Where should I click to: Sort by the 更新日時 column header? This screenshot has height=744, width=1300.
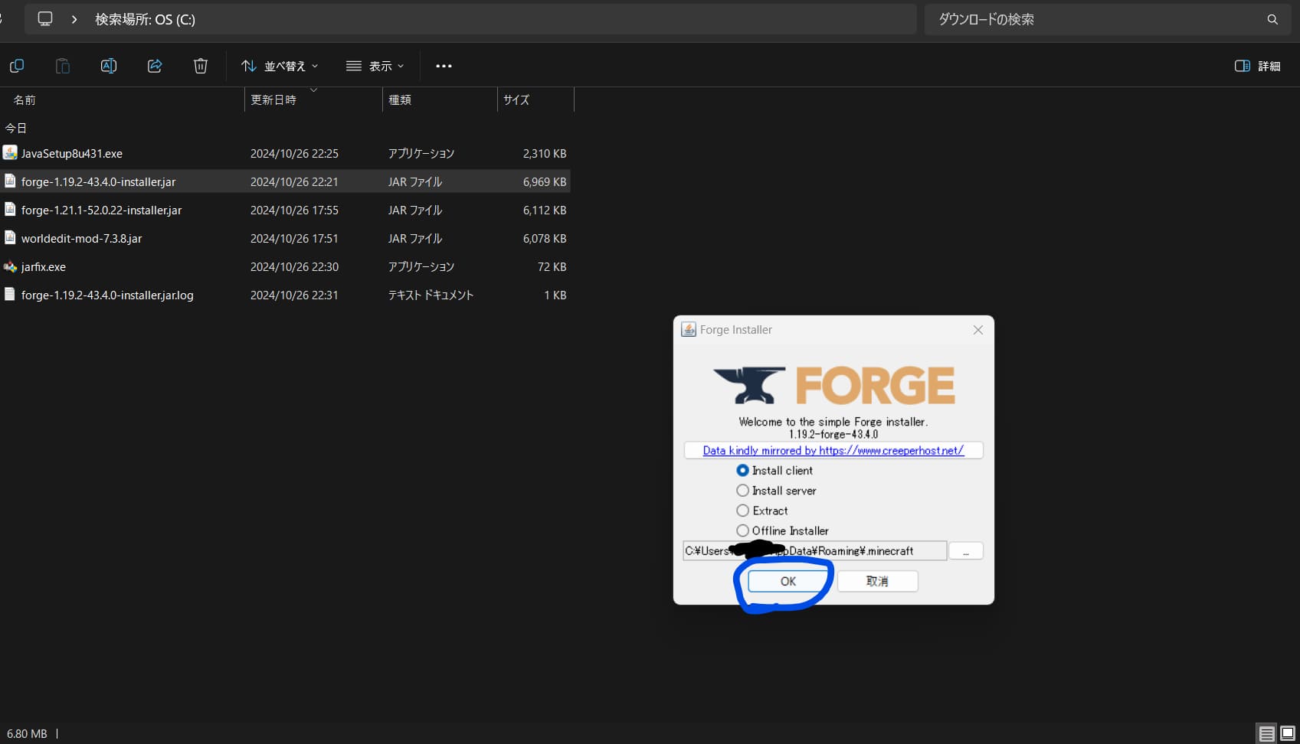tap(273, 100)
